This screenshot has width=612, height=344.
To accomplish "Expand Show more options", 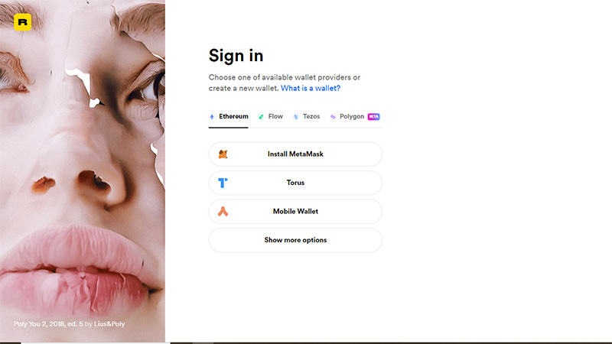I will point(295,240).
